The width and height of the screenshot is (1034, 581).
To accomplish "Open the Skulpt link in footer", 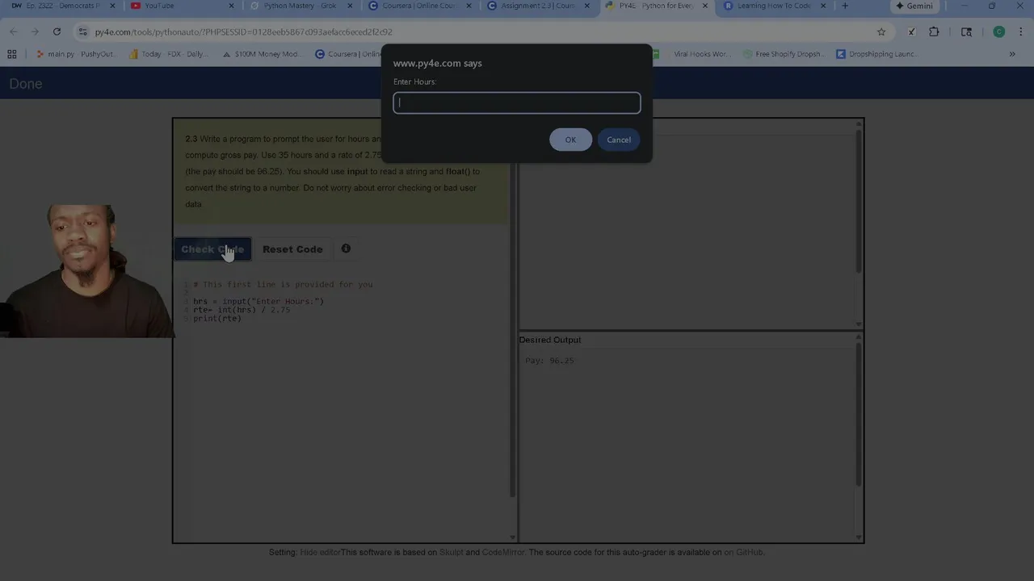I will (x=451, y=552).
